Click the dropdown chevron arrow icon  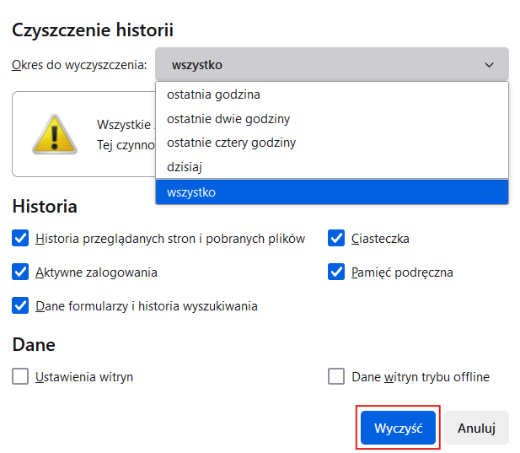pyautogui.click(x=489, y=65)
